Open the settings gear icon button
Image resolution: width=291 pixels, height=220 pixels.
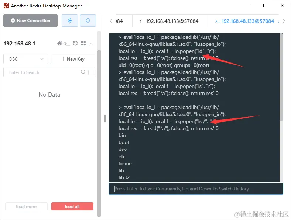point(70,21)
